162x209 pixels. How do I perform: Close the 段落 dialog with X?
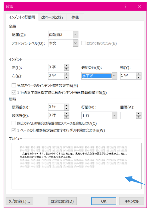pyautogui.click(x=139, y=6)
